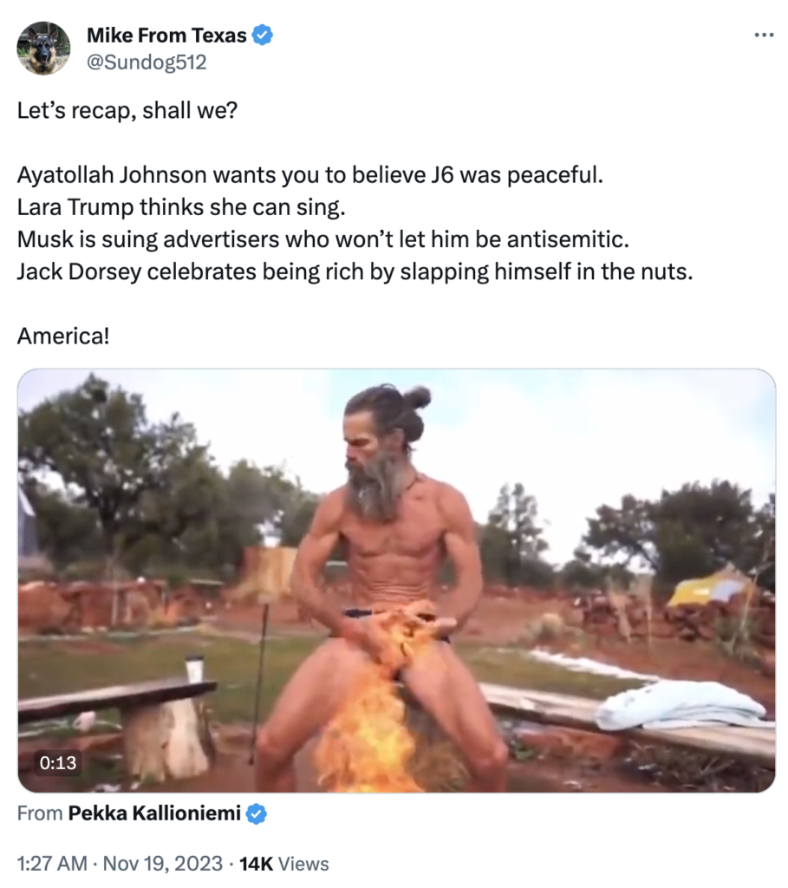
Task: Open the dog profile avatar
Action: (x=43, y=49)
